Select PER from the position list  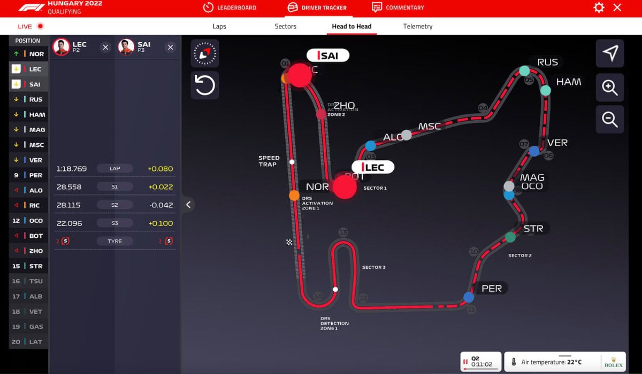coord(28,175)
